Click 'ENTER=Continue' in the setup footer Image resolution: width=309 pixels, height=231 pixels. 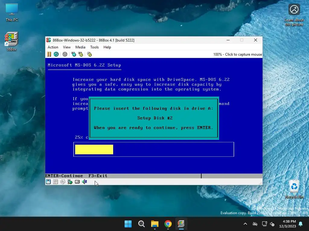click(x=64, y=176)
